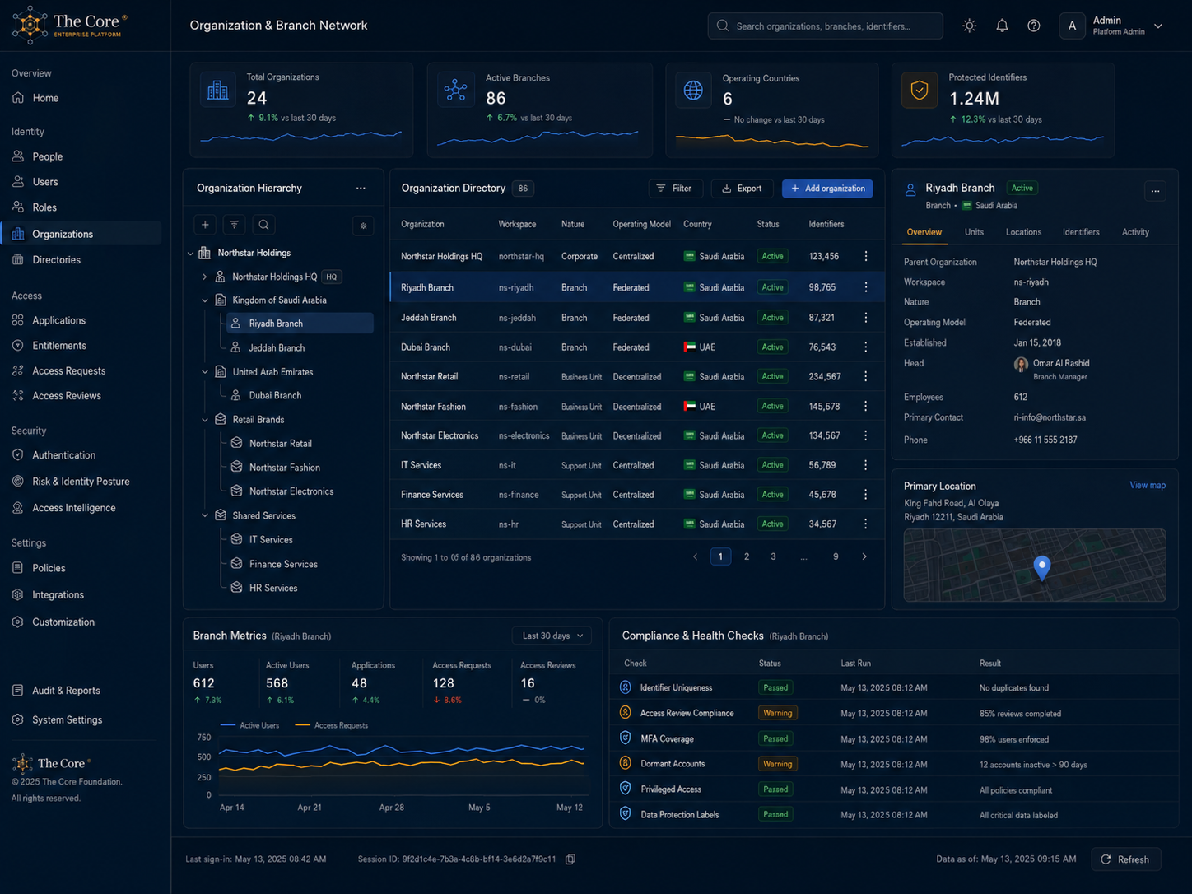
Task: Go to previous page of organizations
Action: point(695,557)
